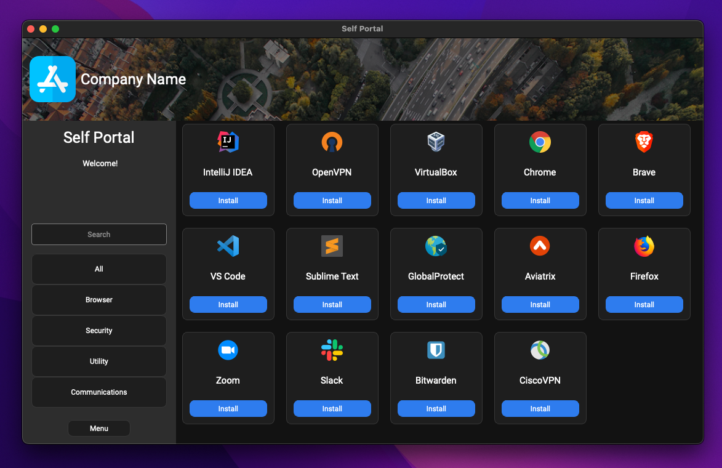The width and height of the screenshot is (722, 468).
Task: Click the Zoom camera icon
Action: [x=228, y=350]
